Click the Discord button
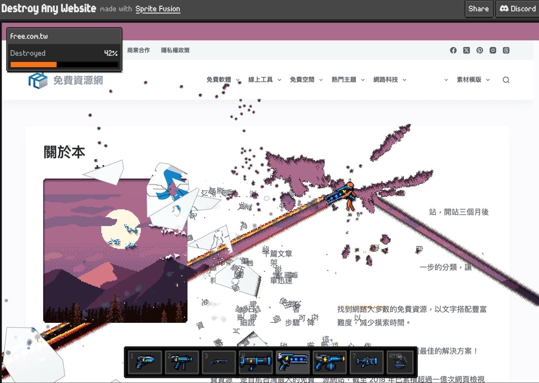539x383 pixels. point(518,9)
